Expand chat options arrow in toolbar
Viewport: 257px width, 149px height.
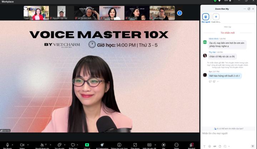[x=65, y=145]
